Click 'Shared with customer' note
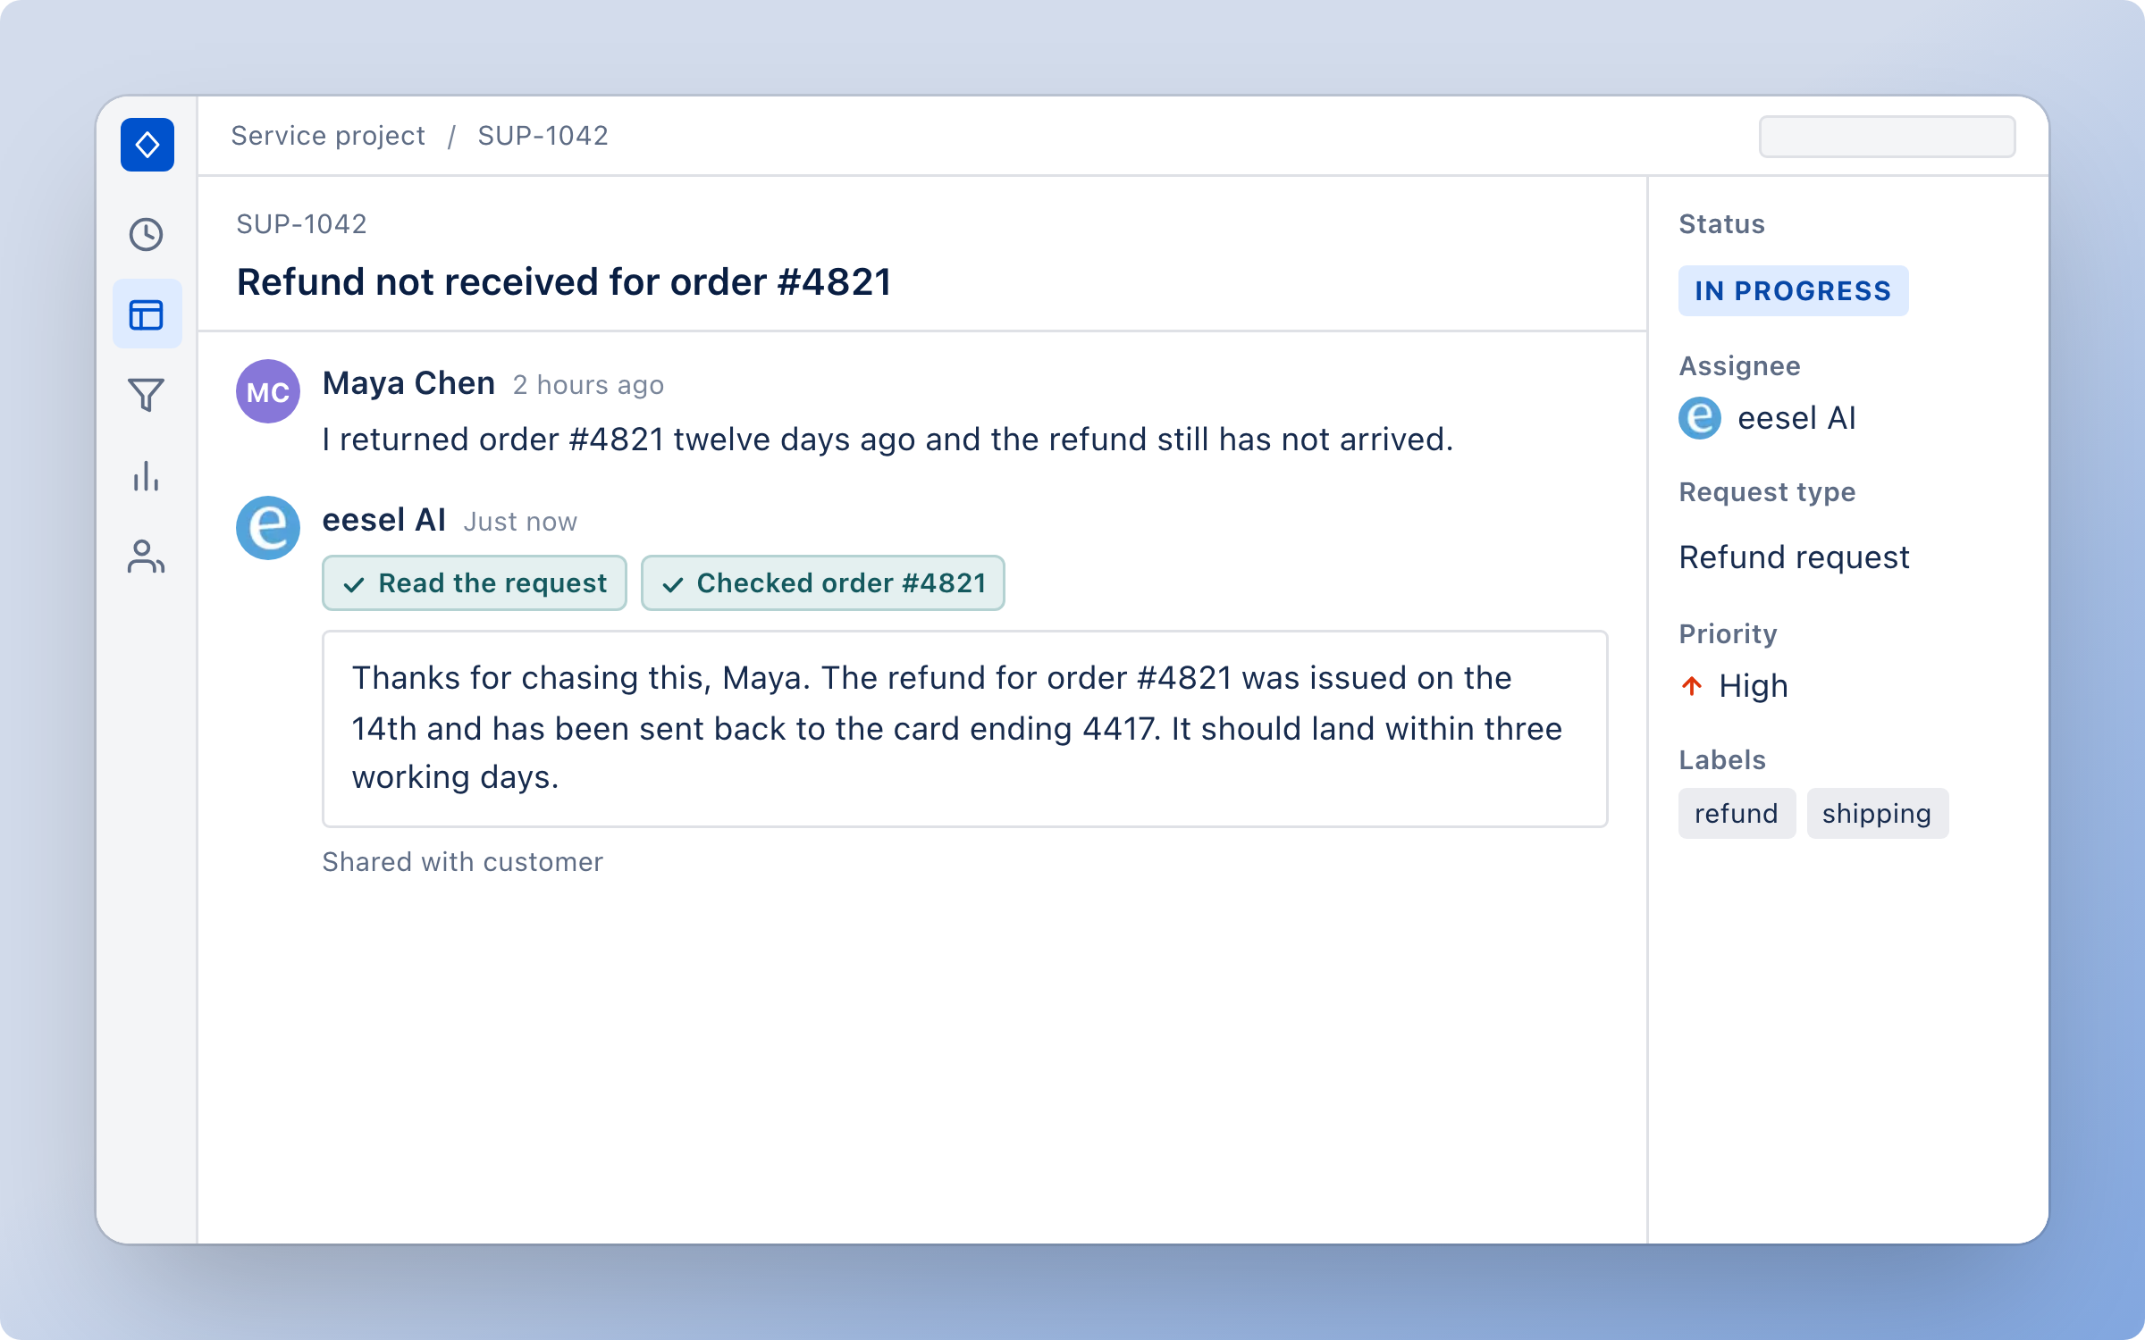The height and width of the screenshot is (1340, 2145). 462,862
